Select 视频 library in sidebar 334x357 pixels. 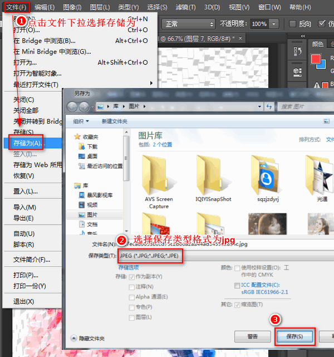(x=89, y=205)
